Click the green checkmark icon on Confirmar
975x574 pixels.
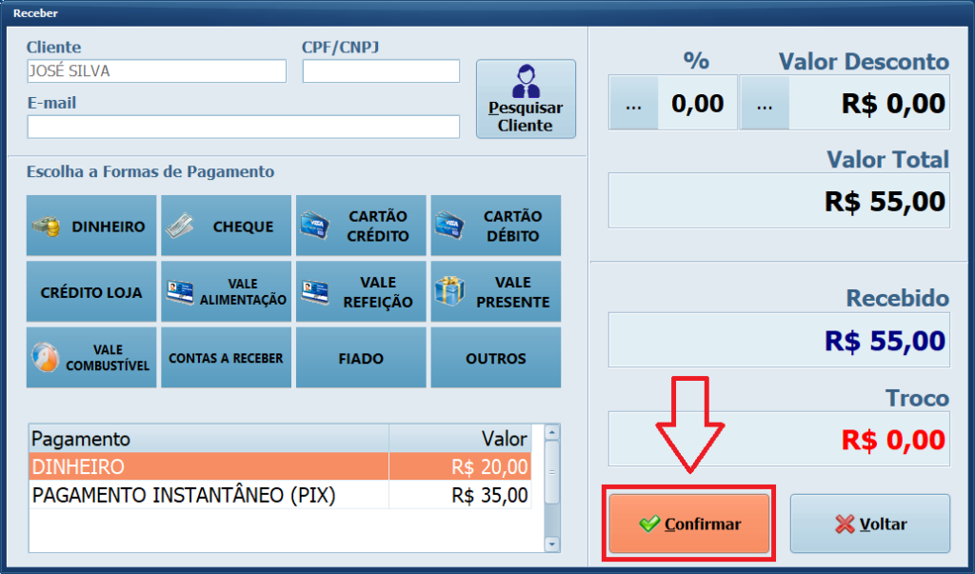pos(649,524)
